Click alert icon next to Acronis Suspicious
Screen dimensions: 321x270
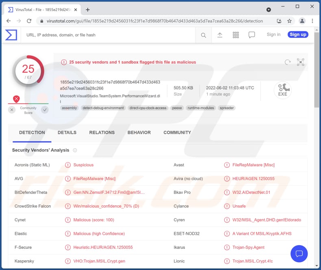coord(68,165)
